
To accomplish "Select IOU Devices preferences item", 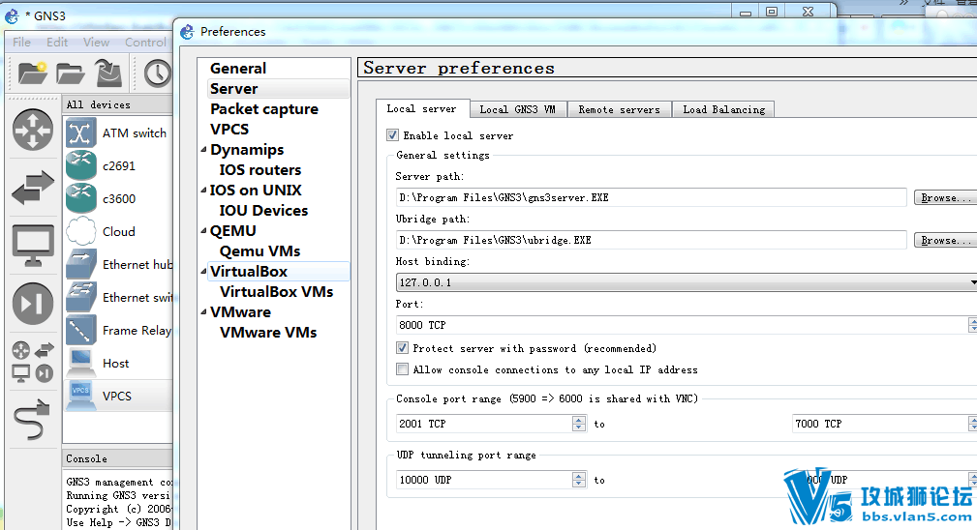I will tap(263, 210).
